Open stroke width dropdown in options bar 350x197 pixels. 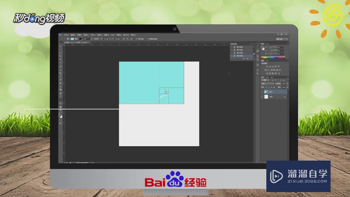[x=92, y=39]
